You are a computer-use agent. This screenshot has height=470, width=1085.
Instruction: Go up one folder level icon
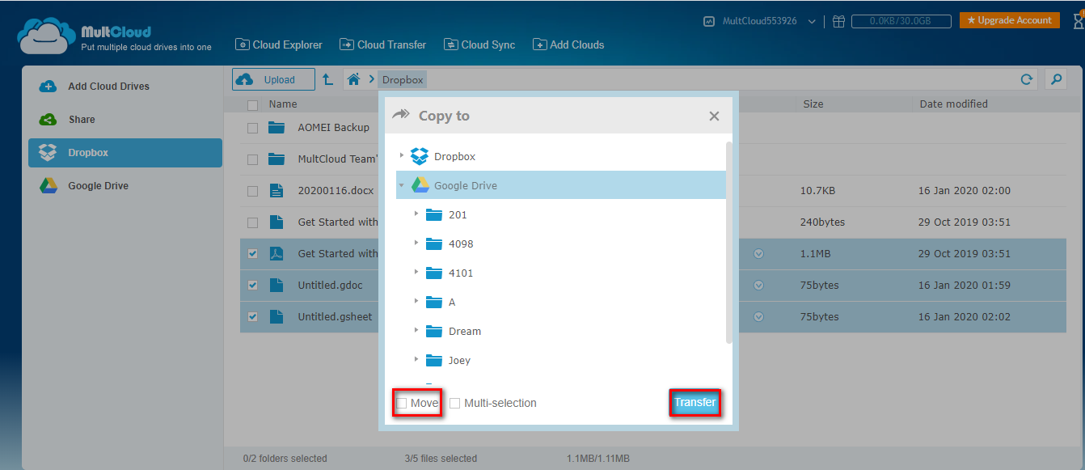click(327, 79)
